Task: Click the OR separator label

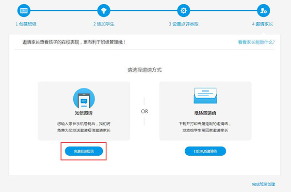Action: [x=145, y=111]
